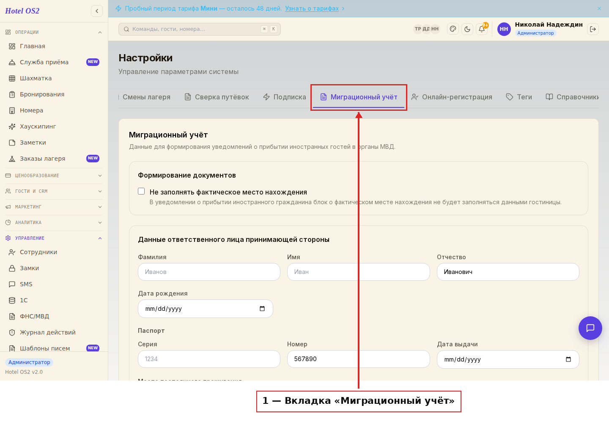Open notifications bell icon
This screenshot has width=609, height=422.
click(482, 29)
